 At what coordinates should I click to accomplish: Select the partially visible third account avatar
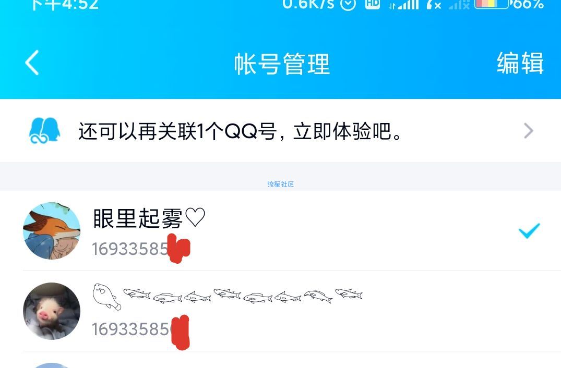52,365
